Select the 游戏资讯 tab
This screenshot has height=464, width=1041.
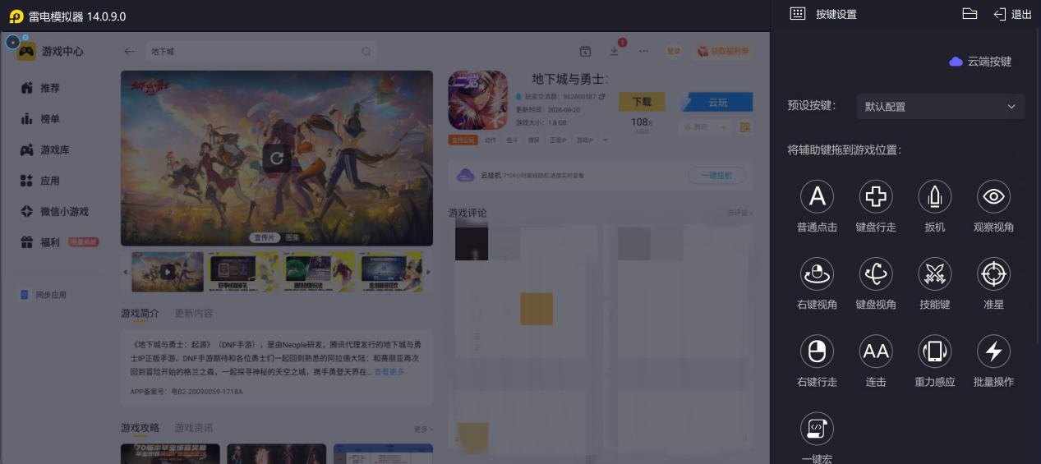click(x=194, y=428)
